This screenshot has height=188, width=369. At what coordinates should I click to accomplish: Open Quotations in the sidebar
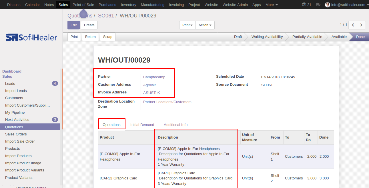(30, 127)
